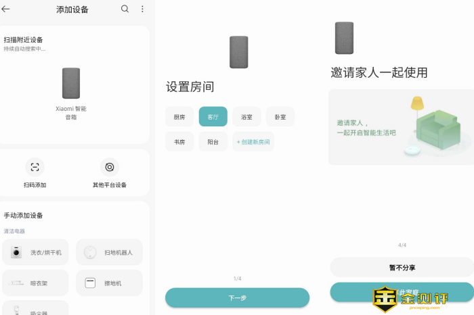
Task: Tap the 扫码添加 scan icon
Action: [x=35, y=167]
